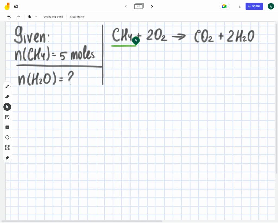Viewport: 278px width, 223px height.
Task: Activate the Selection cursor tool
Action: 7,107
